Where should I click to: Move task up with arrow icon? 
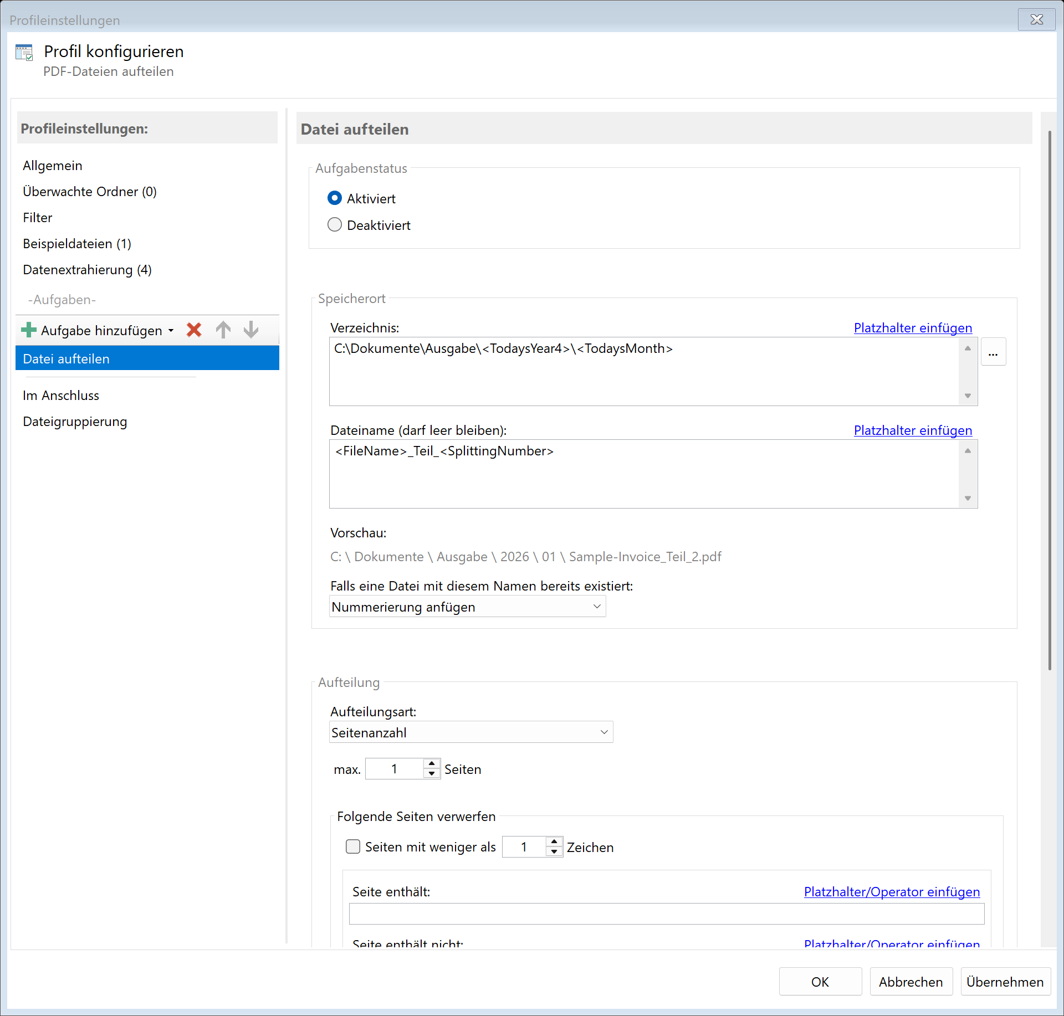pos(223,330)
